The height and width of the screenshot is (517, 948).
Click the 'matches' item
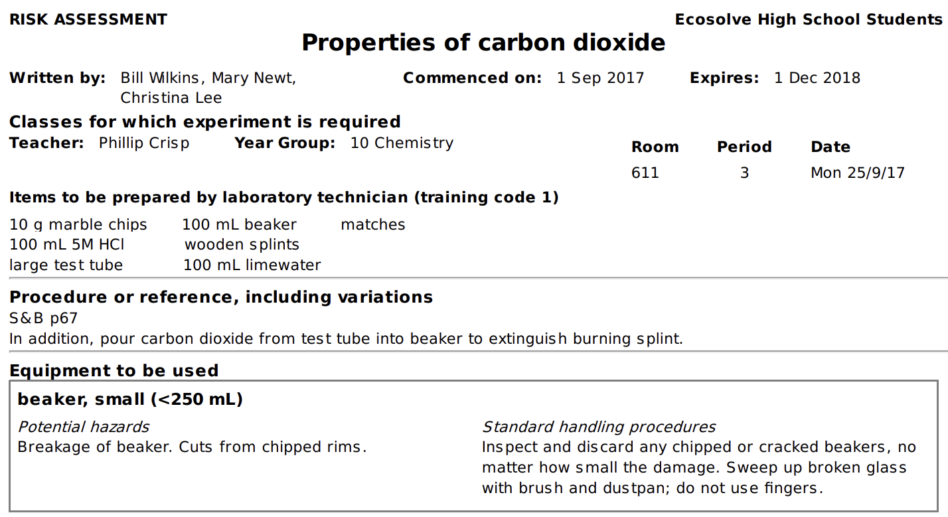pyautogui.click(x=372, y=225)
